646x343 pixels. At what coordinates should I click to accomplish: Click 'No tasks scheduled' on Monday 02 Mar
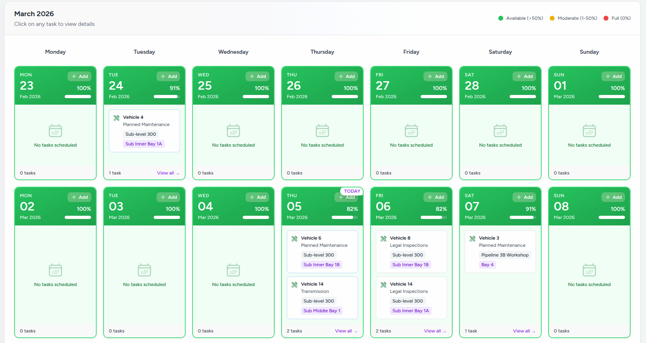[x=55, y=284]
